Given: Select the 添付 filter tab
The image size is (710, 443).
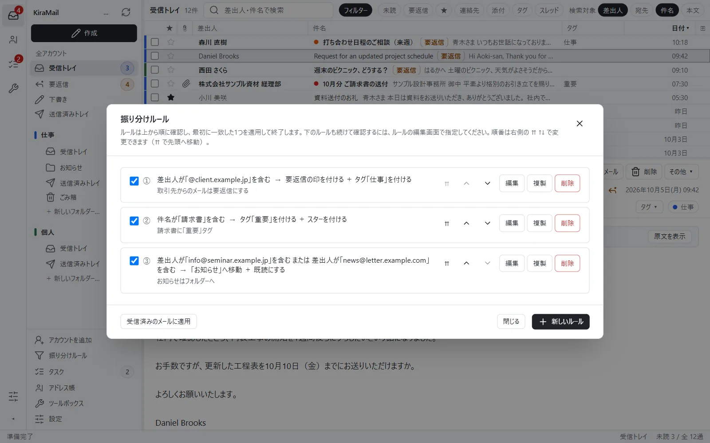Looking at the screenshot, I should (x=498, y=10).
